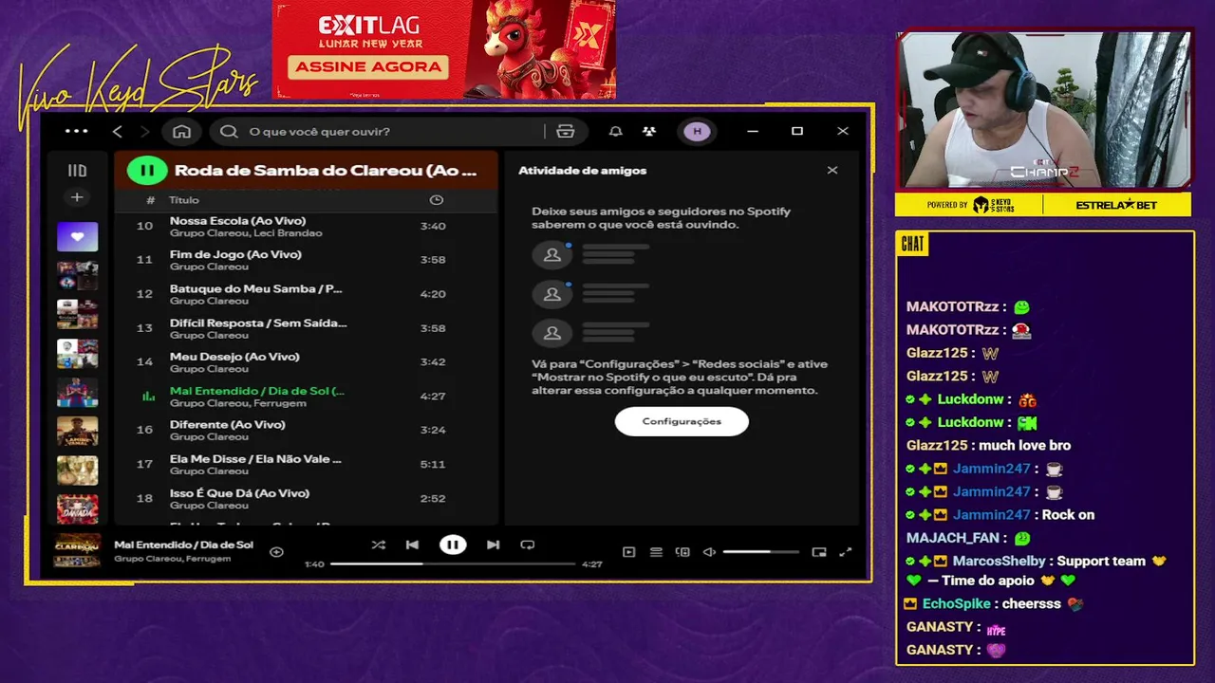The height and width of the screenshot is (683, 1215).
Task: Close the Atividade de amigos panel
Action: (x=832, y=170)
